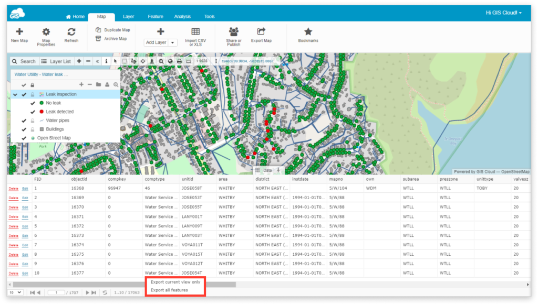Viewport: 538px width, 305px height.
Task: Click map toolbar zoom out minus
Action: tap(88, 61)
